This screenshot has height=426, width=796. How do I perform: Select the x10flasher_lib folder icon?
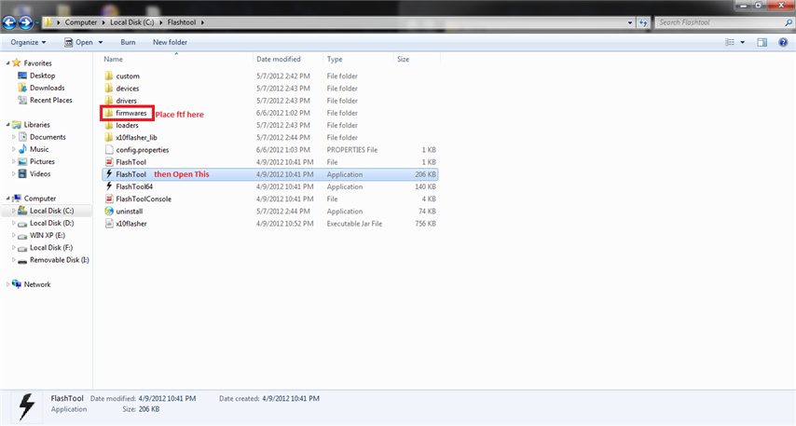tap(109, 137)
